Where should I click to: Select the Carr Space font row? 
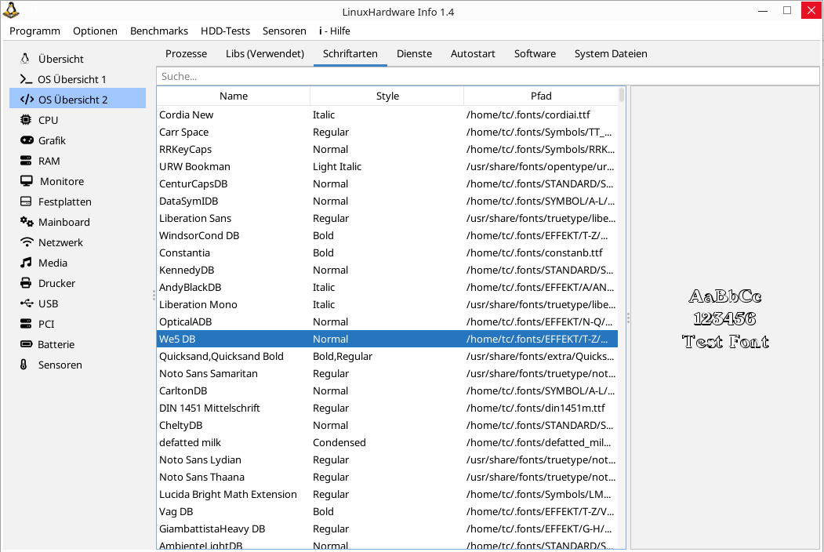coord(387,132)
